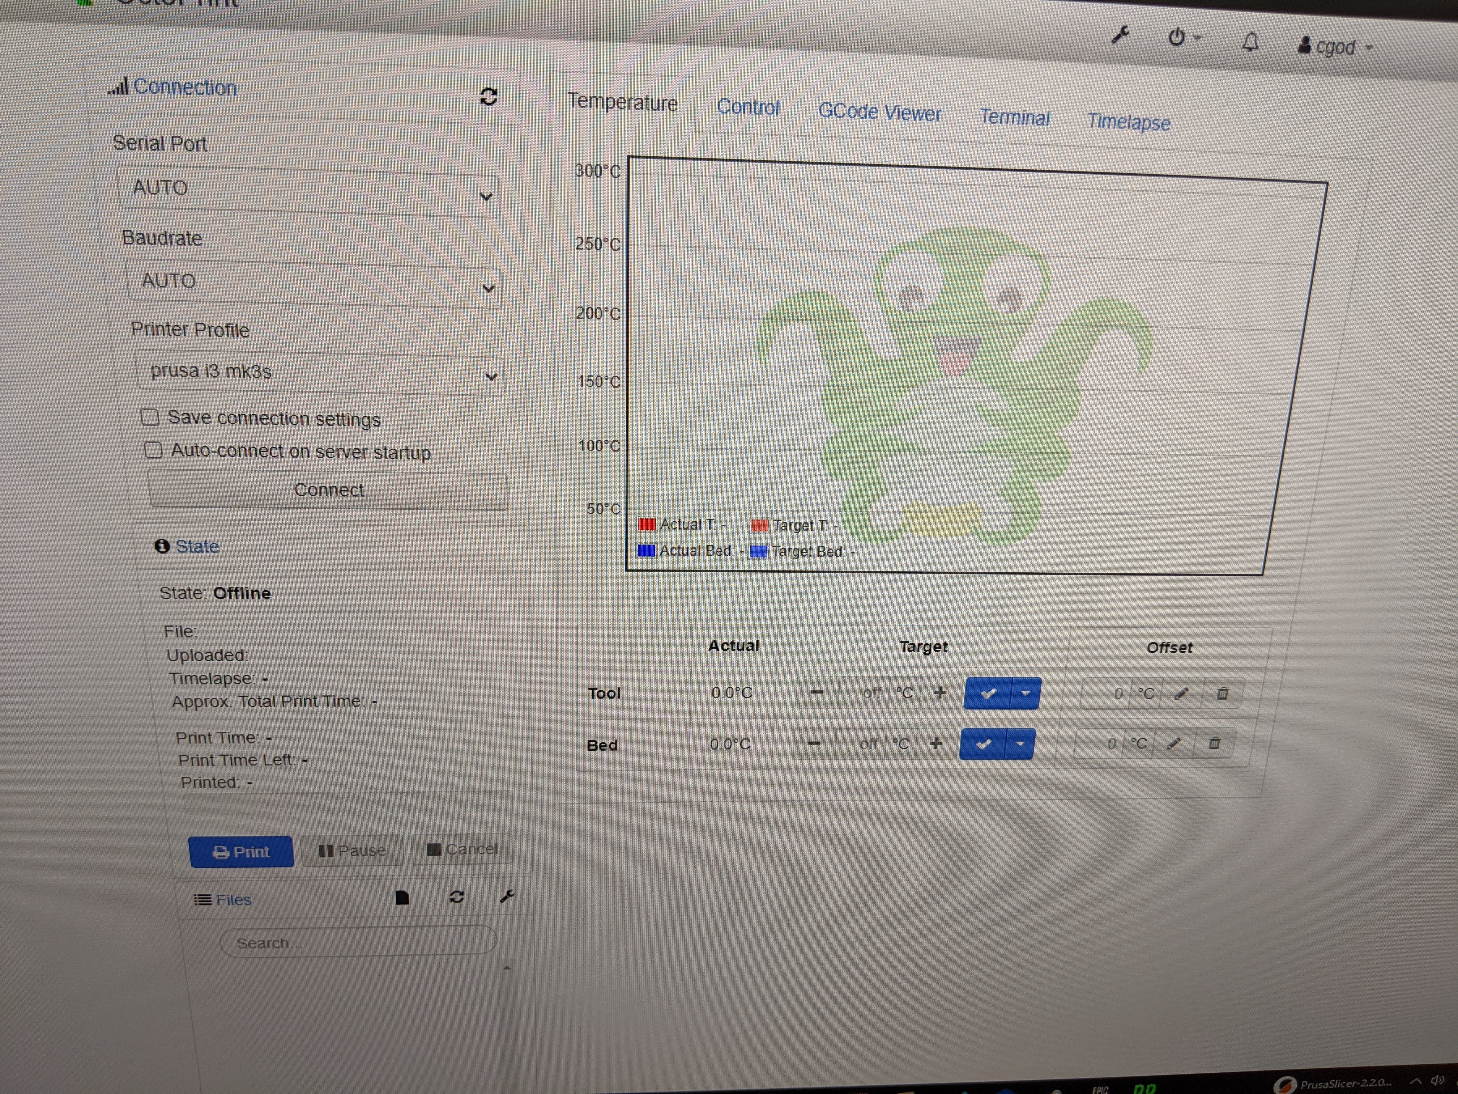The image size is (1458, 1094).
Task: Enable Auto-connect on server startup
Action: (153, 450)
